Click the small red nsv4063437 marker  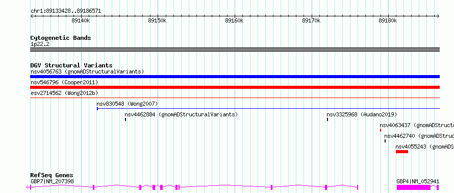(381, 130)
